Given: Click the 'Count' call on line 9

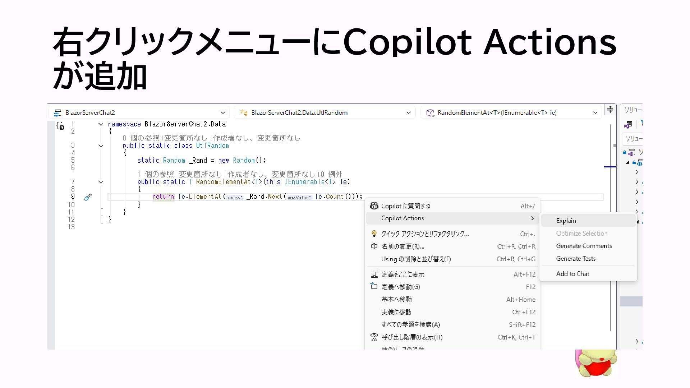Looking at the screenshot, I should (x=335, y=197).
